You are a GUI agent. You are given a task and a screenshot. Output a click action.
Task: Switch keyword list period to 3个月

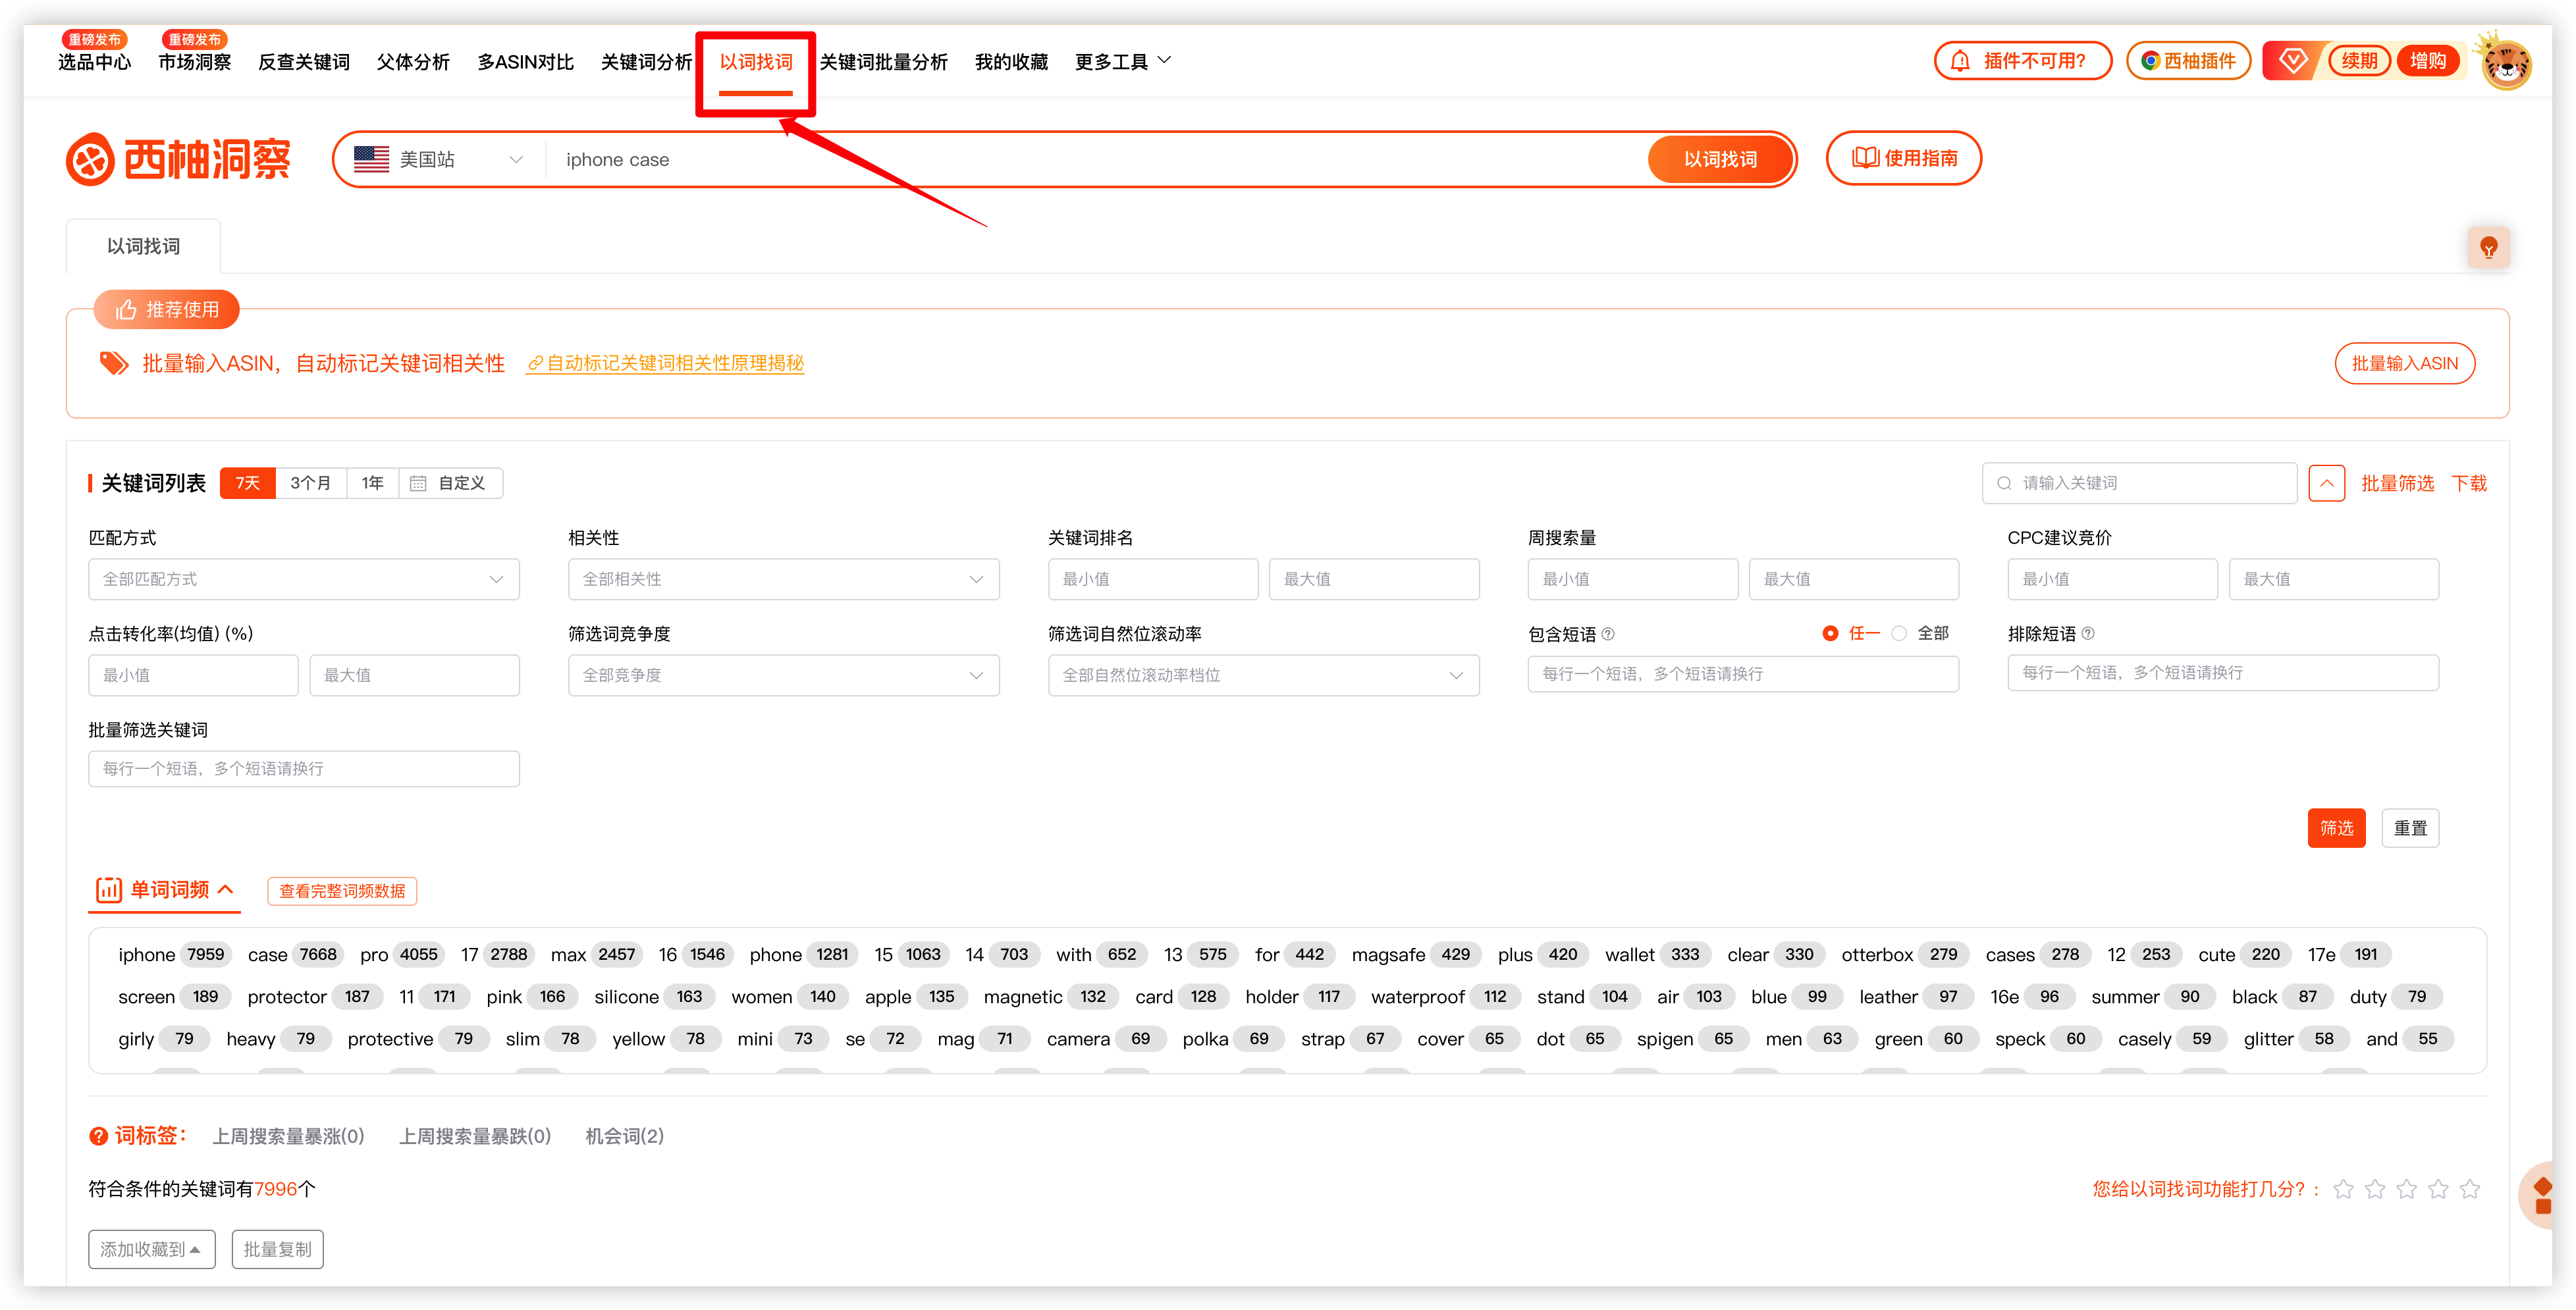[x=310, y=483]
